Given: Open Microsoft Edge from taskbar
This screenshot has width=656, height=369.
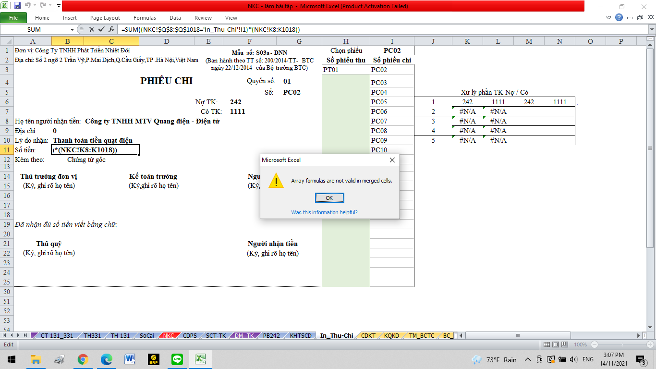Looking at the screenshot, I should click(106, 359).
